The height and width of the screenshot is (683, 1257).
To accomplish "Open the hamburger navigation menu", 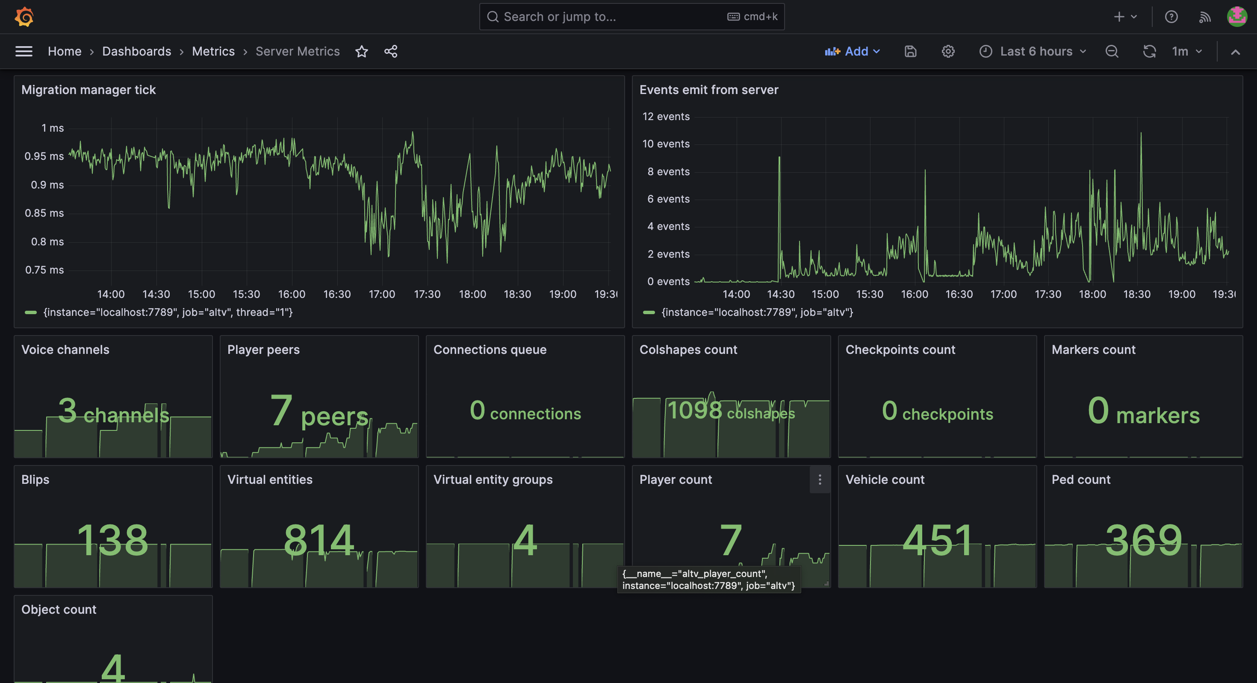I will click(24, 51).
